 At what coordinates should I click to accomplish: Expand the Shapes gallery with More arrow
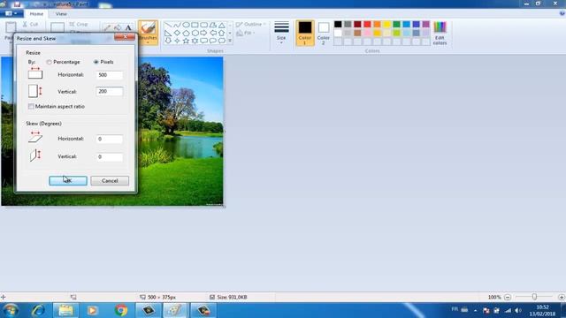click(x=230, y=41)
